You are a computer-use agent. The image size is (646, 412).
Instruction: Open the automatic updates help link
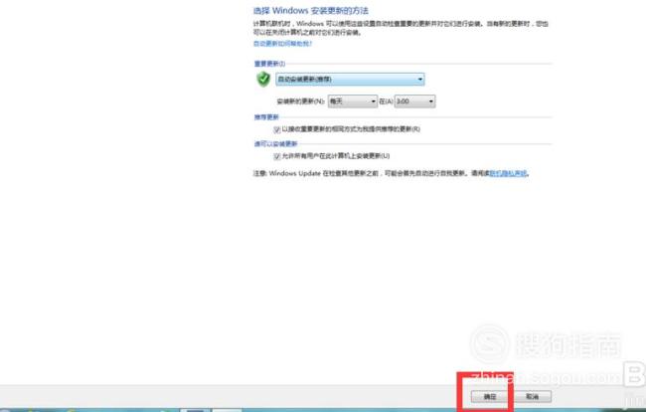[282, 44]
